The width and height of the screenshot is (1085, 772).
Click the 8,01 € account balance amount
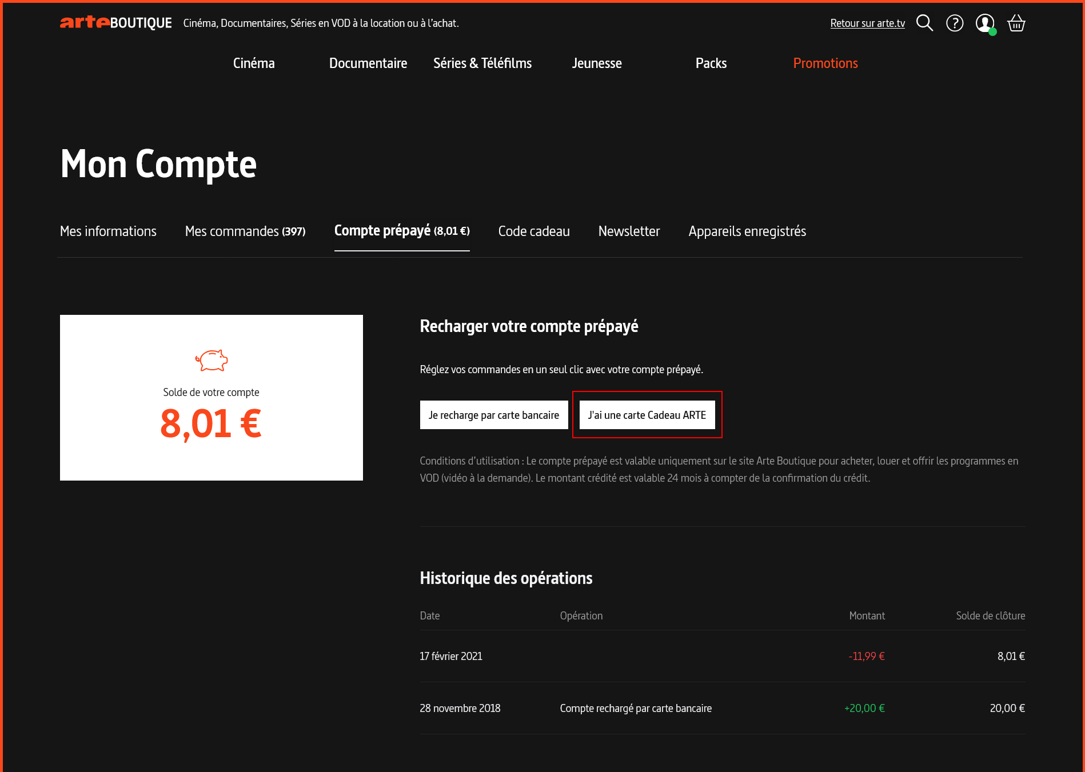(211, 424)
